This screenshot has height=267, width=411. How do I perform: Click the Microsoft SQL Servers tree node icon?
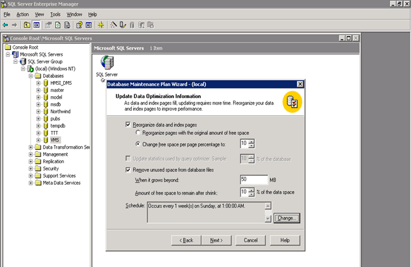15,54
